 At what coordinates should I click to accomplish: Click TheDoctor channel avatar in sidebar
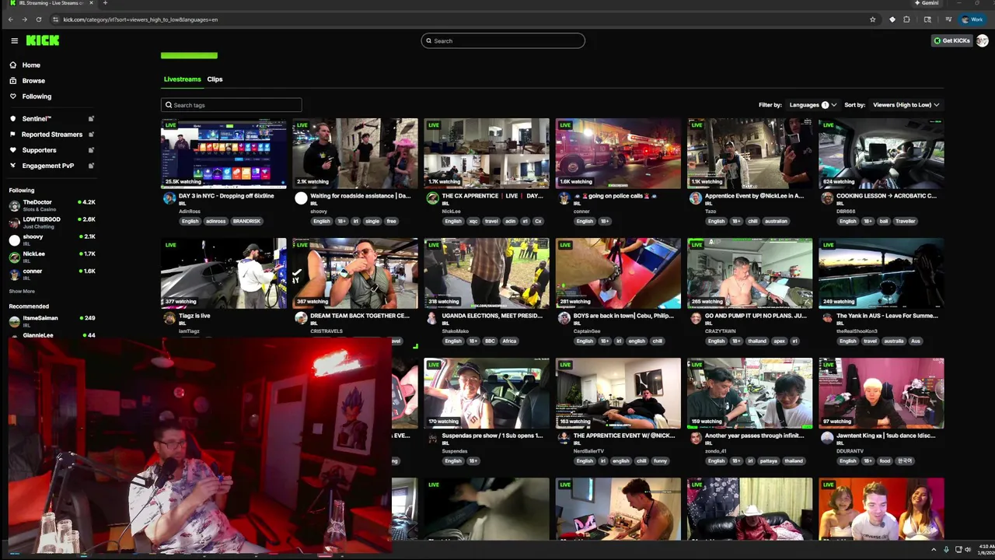pos(14,205)
